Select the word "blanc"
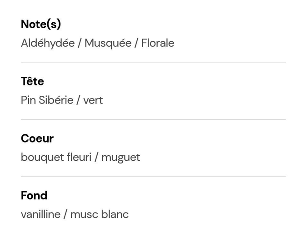This screenshot has width=291, height=242. (x=115, y=214)
